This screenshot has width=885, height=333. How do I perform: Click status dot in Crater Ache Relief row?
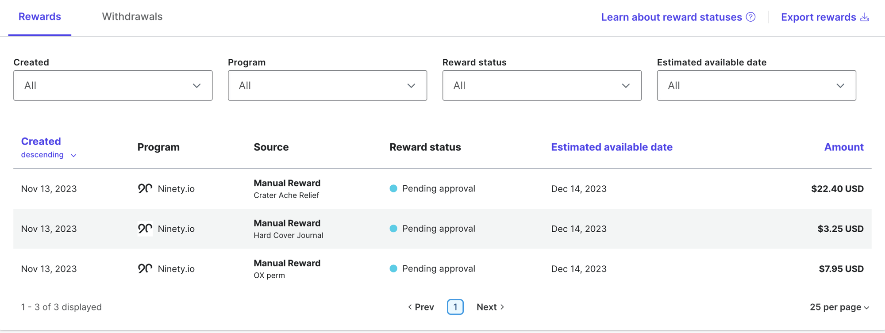(x=393, y=188)
